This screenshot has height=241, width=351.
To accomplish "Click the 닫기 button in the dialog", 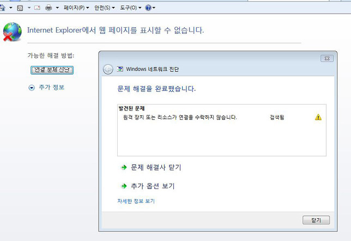I will (x=316, y=220).
